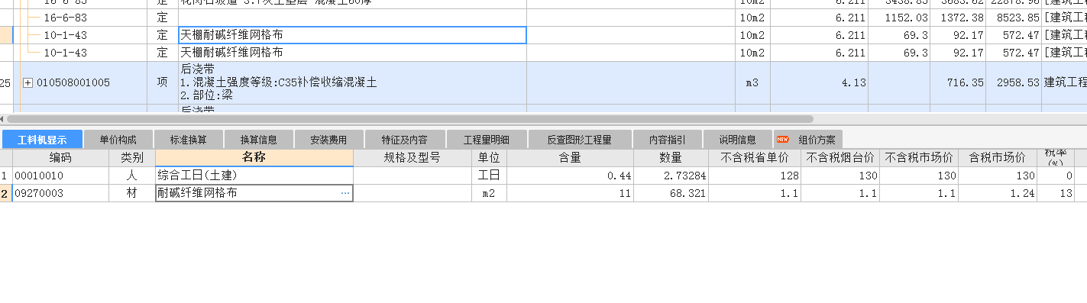Image resolution: width=1087 pixels, height=303 pixels.
Task: Open the 工程量明细 tab
Action: 486,140
